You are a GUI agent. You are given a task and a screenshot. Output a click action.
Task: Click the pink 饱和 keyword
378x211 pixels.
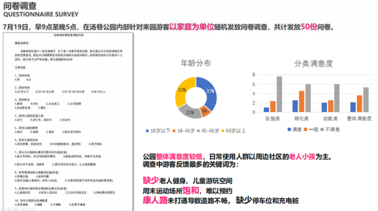click(x=191, y=190)
